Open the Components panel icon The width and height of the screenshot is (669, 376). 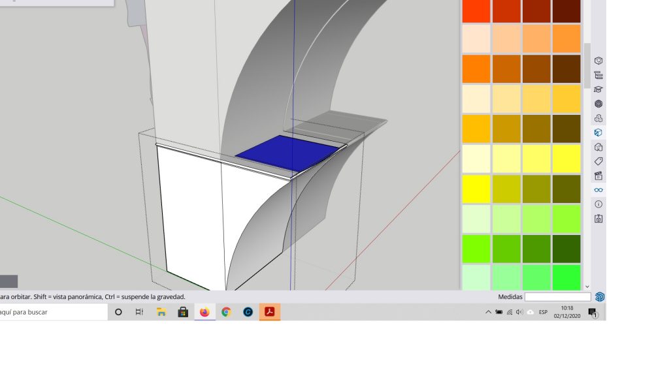[598, 118]
